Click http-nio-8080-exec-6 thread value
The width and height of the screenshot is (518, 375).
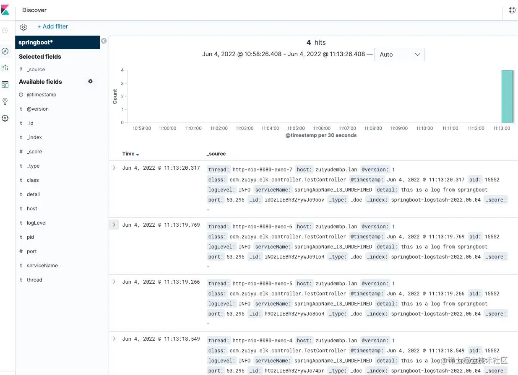263,227
